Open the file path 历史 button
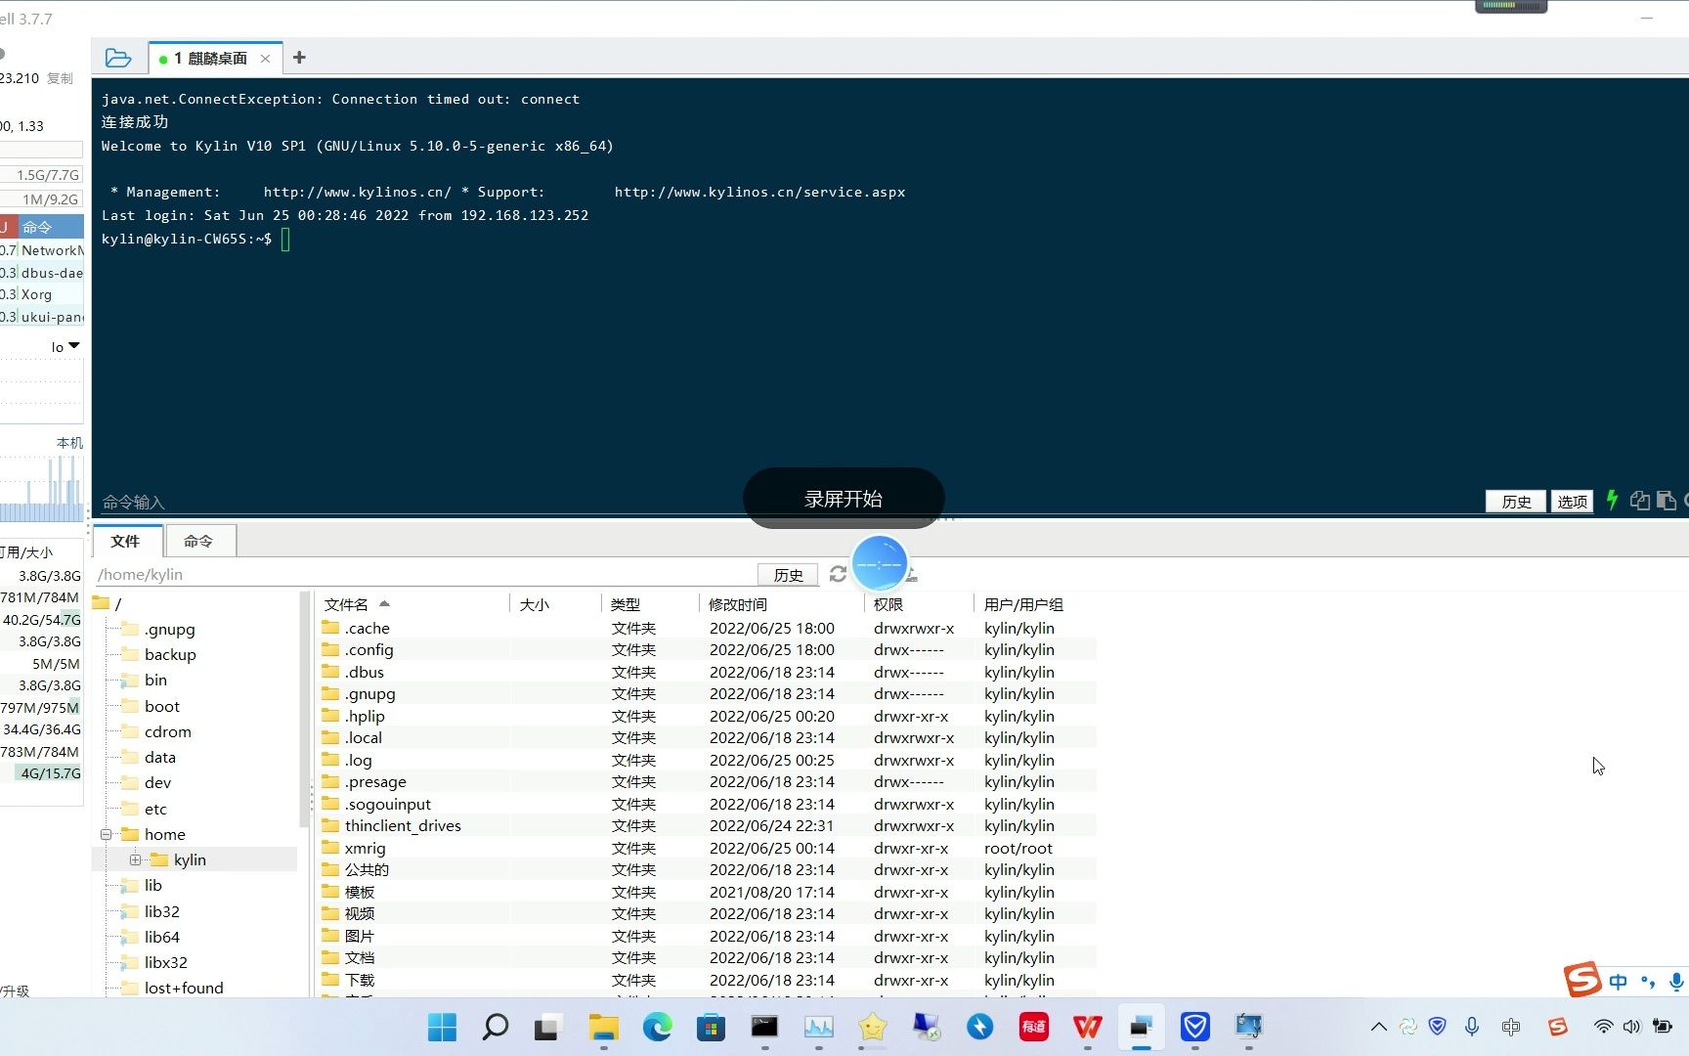Screen dimensions: 1689x1056 tap(788, 575)
